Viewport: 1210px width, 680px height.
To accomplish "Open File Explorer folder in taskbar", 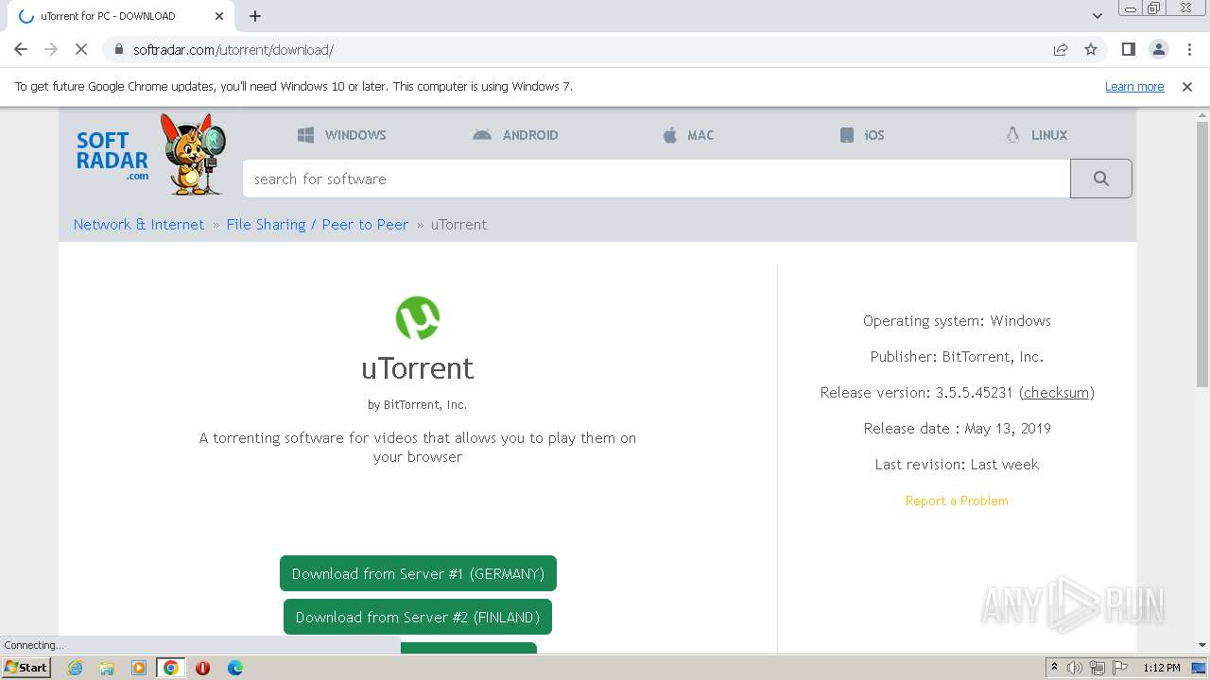I will point(107,668).
